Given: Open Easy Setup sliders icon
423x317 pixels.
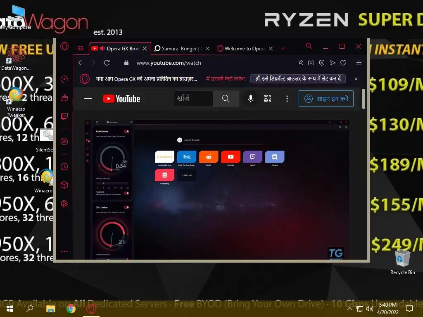Looking at the screenshot, I should click(x=359, y=63).
